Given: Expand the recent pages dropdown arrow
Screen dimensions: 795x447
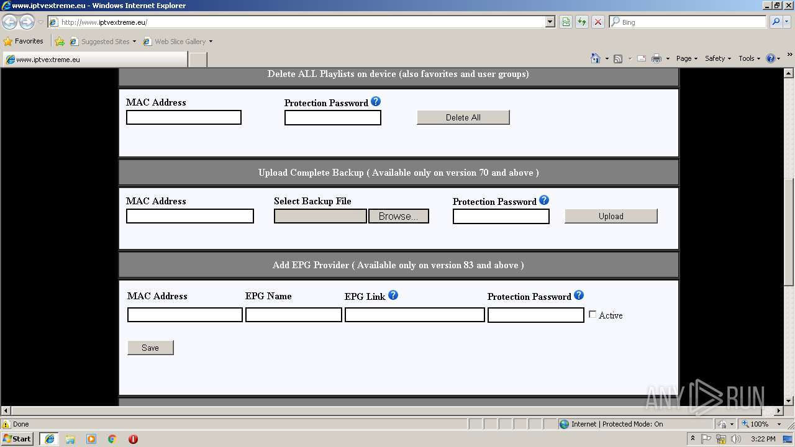Looking at the screenshot, I should tap(40, 22).
